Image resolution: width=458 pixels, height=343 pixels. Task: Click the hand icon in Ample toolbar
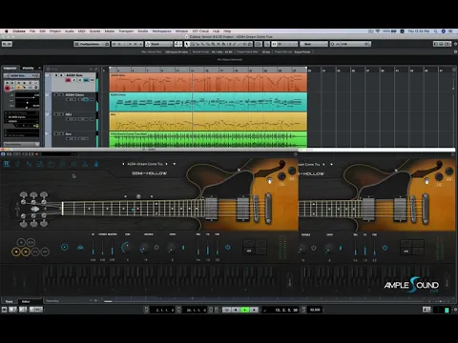pos(96,164)
